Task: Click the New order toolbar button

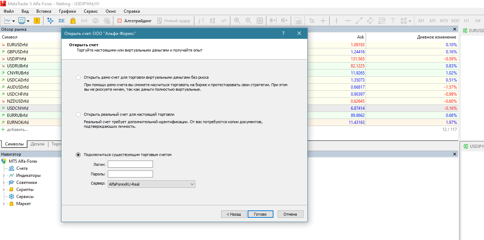Action: 174,21
